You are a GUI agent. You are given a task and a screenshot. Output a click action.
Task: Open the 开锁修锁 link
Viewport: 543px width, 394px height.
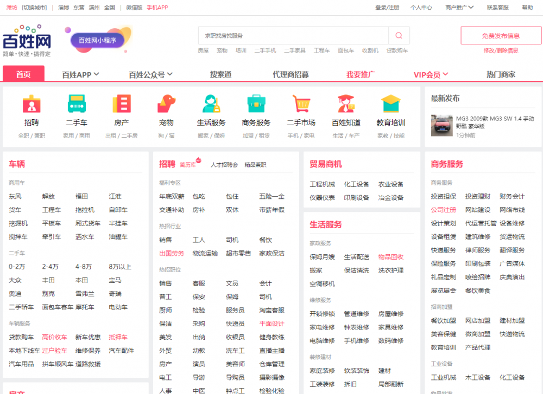pos(322,314)
